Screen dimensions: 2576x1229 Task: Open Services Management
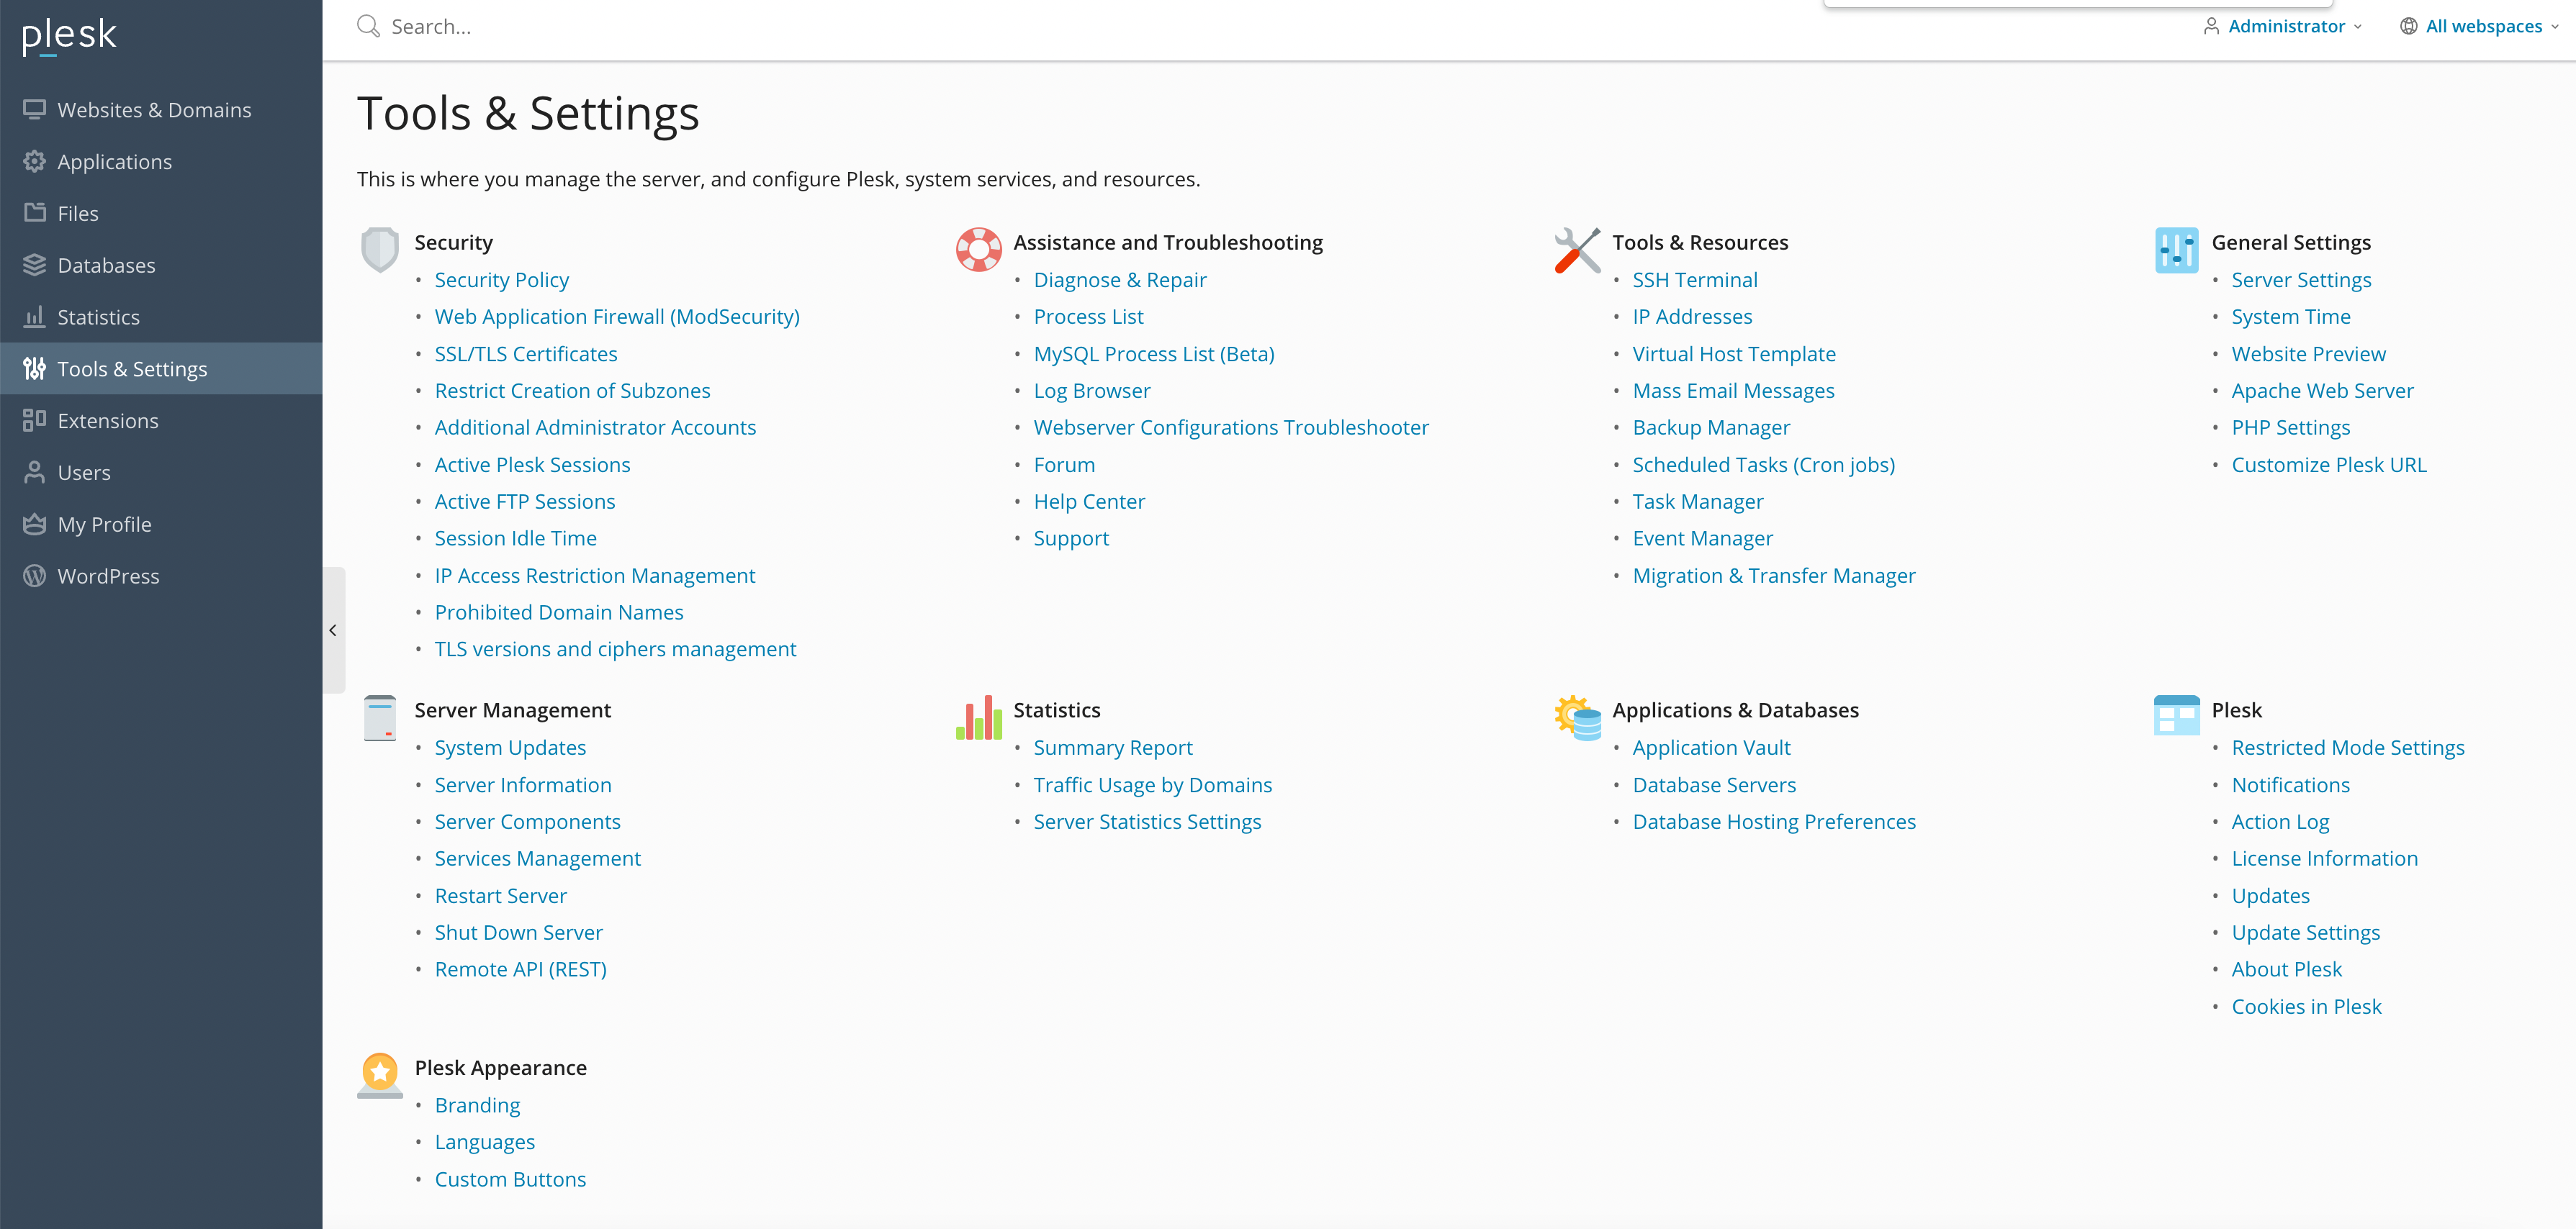coord(538,858)
